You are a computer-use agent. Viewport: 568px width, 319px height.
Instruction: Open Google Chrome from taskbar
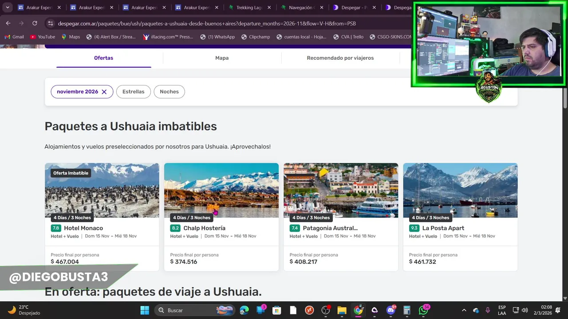tap(358, 310)
